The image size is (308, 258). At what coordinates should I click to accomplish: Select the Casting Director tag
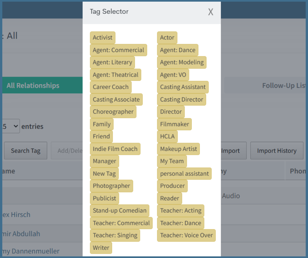pos(182,100)
